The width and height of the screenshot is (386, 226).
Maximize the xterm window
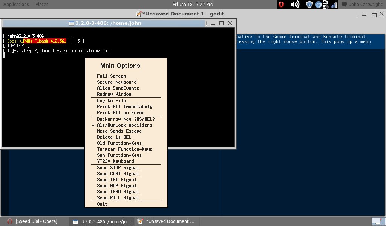coord(221,23)
